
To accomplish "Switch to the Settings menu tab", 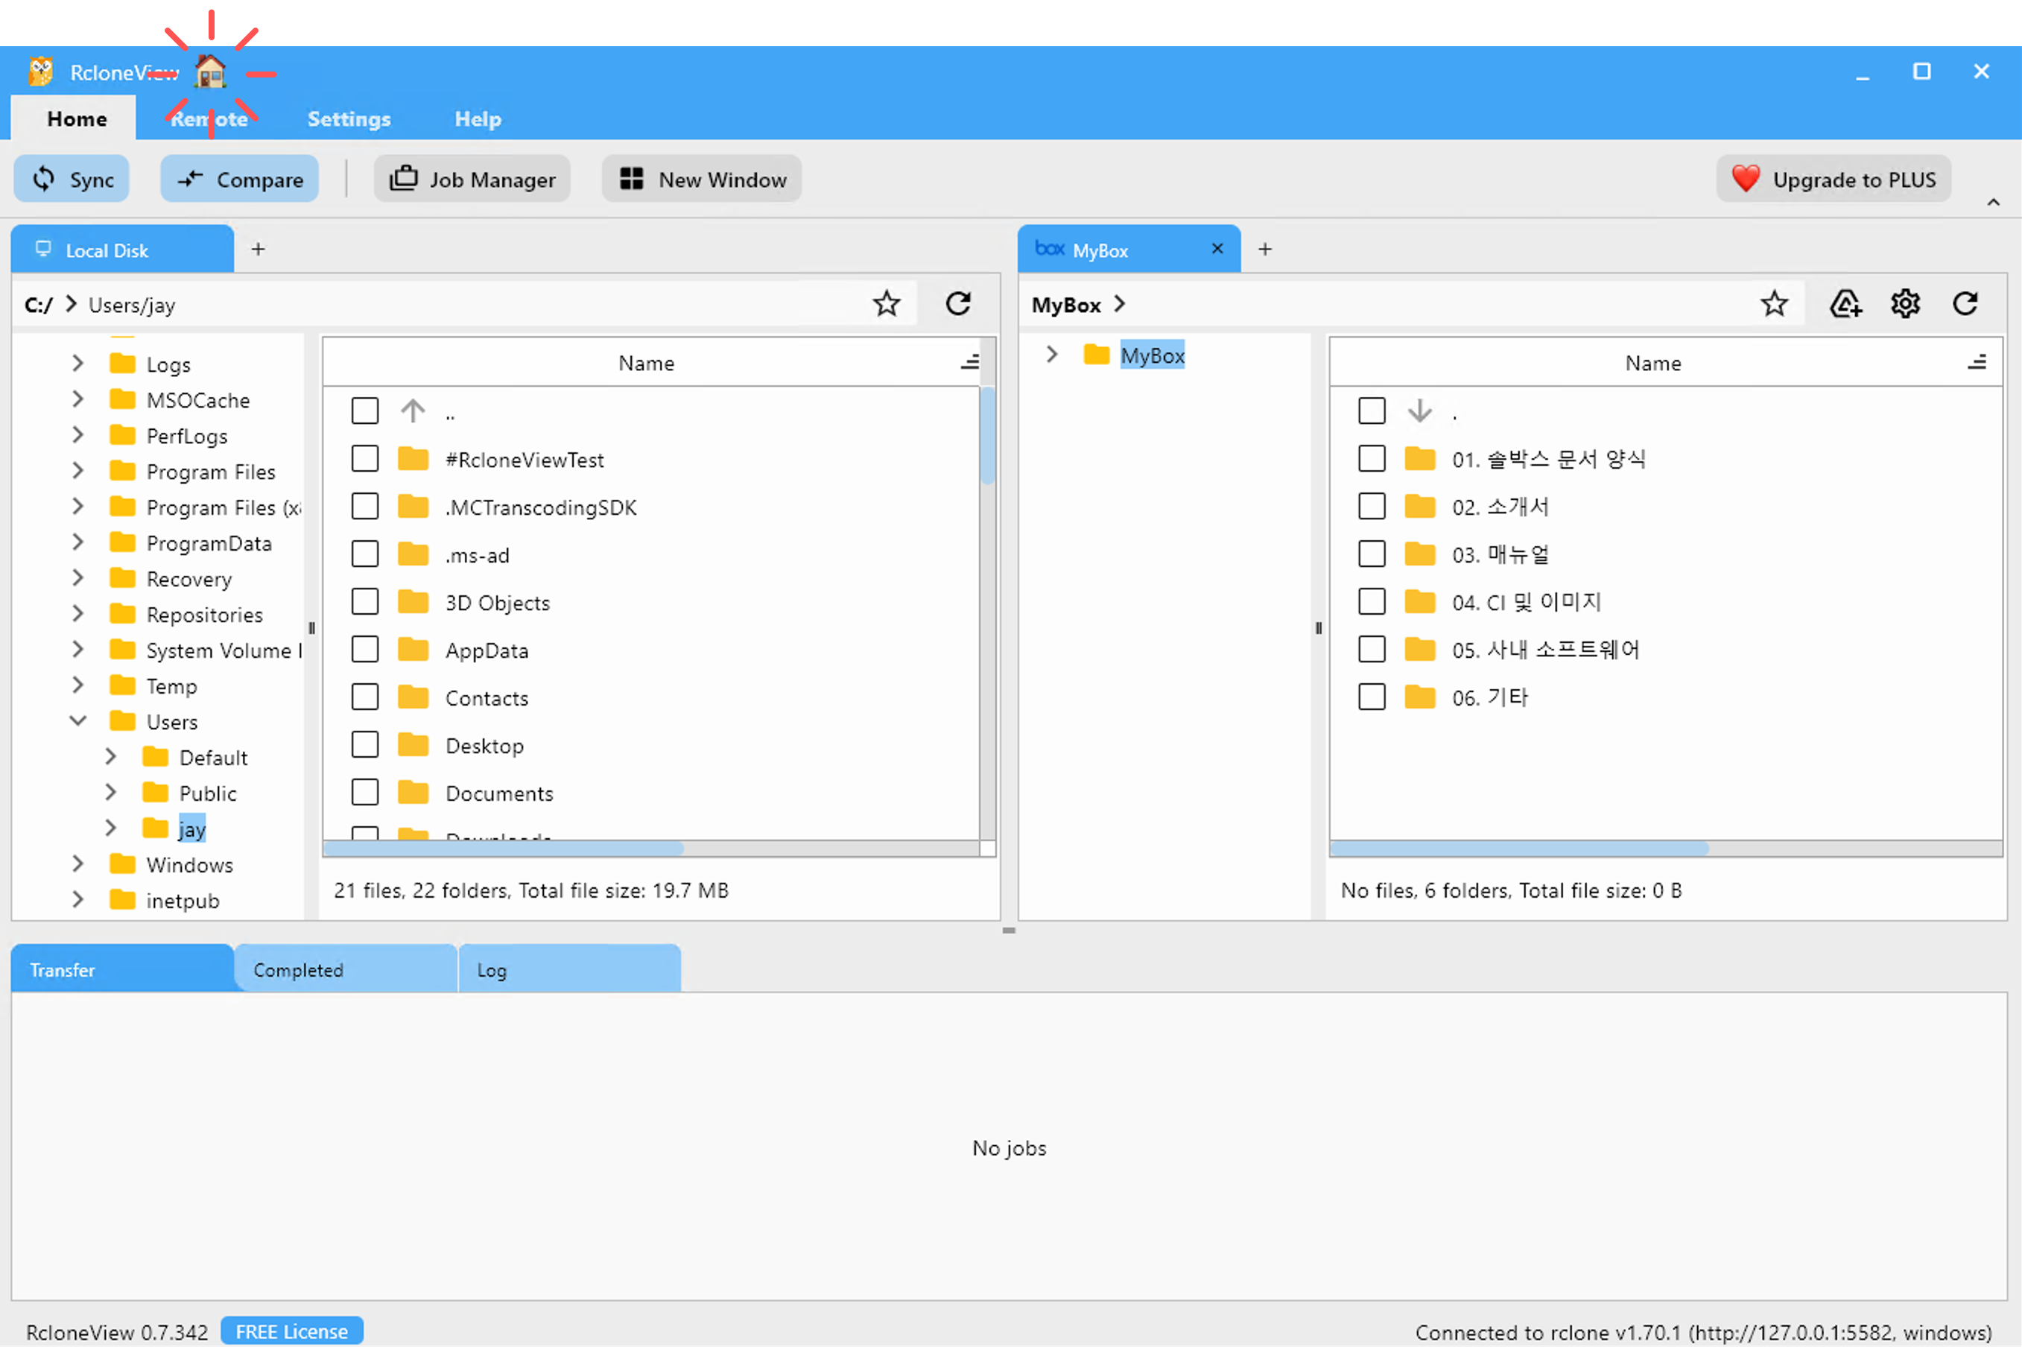I will click(x=349, y=118).
